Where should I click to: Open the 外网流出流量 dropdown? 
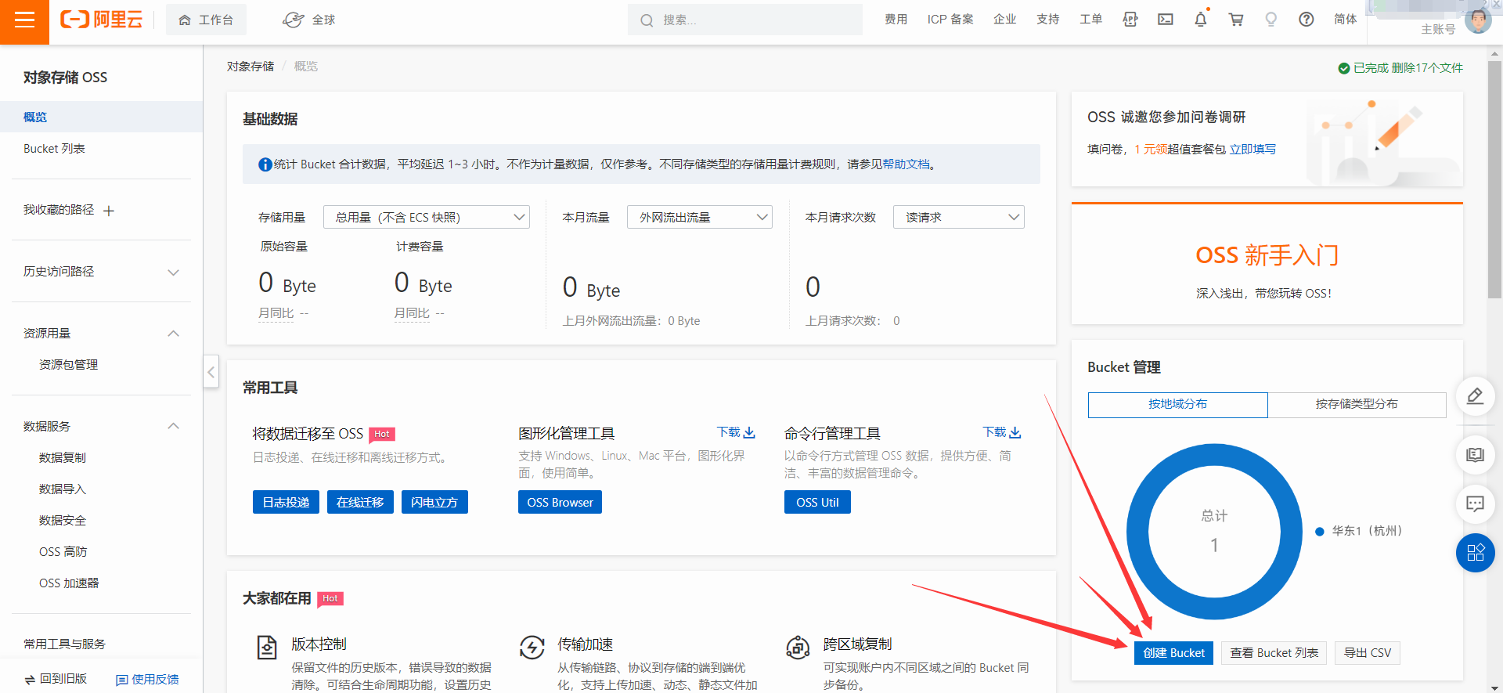coord(699,217)
